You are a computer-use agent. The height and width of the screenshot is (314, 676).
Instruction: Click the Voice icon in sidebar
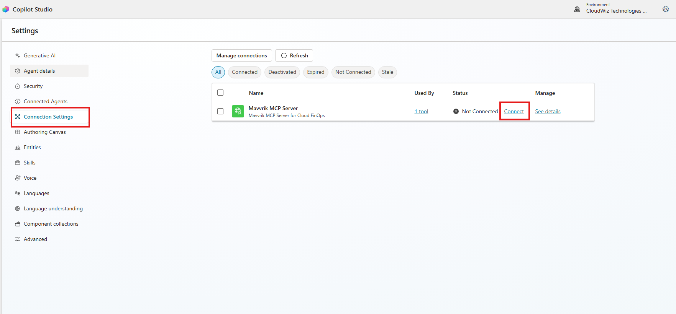(x=18, y=178)
